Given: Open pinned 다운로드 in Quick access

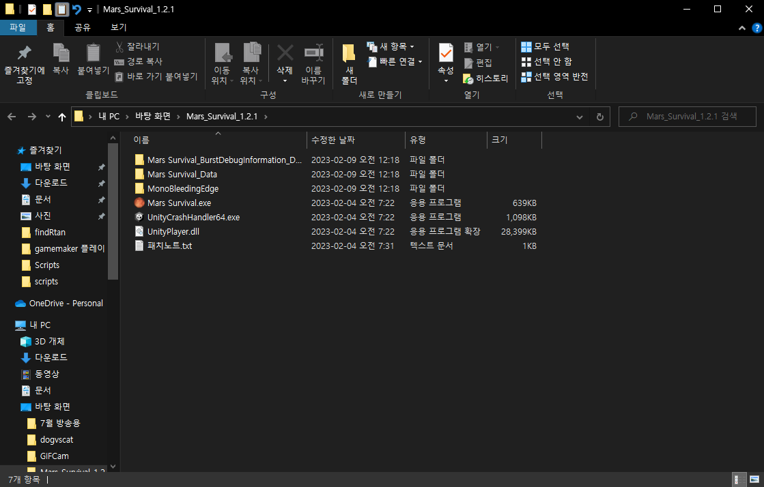Looking at the screenshot, I should coord(51,183).
